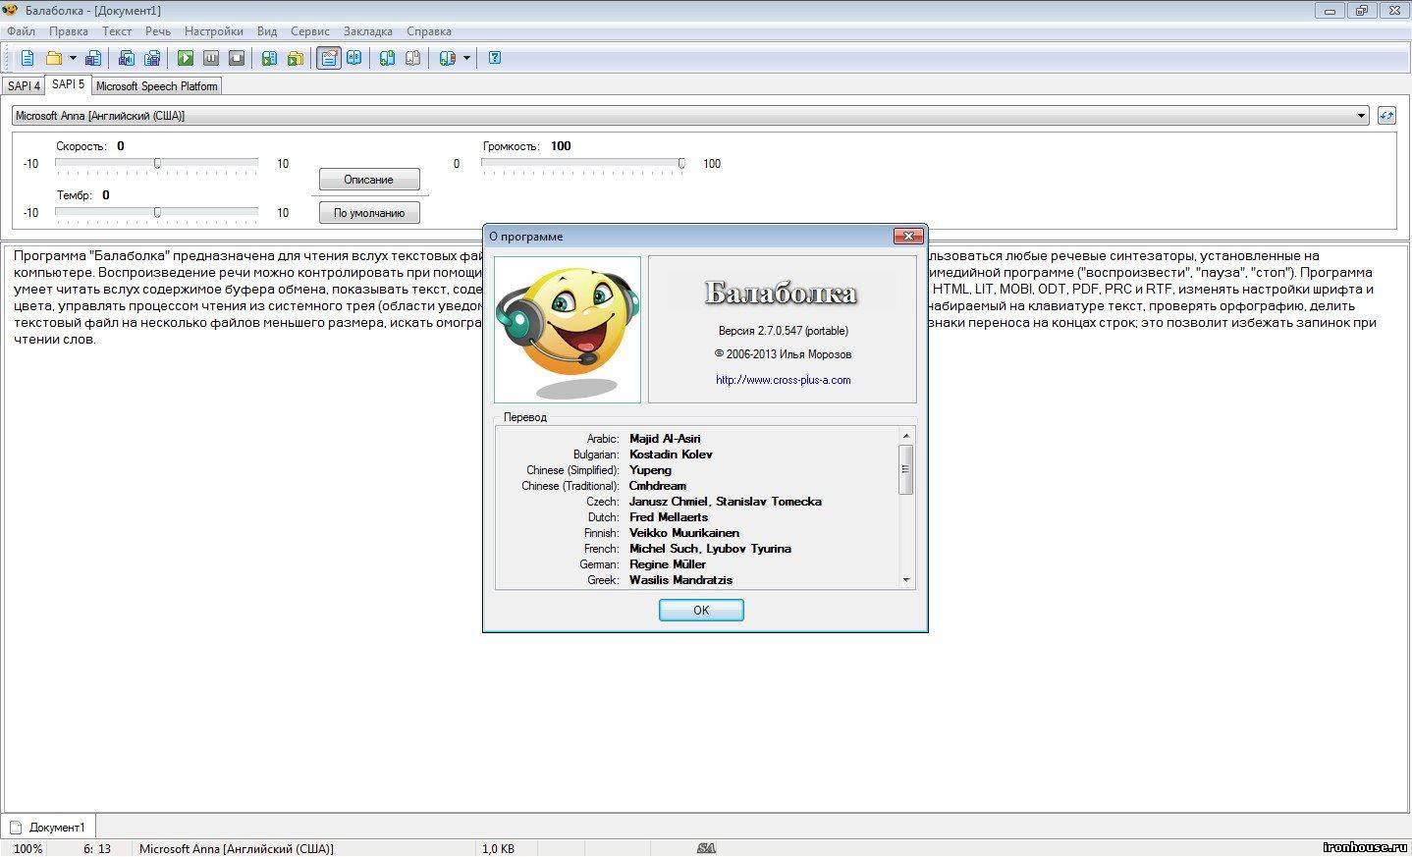1412x857 pixels.
Task: Click the save document toolbar icon
Action: point(93,58)
